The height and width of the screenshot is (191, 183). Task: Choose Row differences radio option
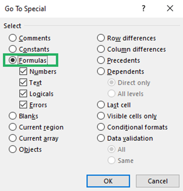(101, 38)
